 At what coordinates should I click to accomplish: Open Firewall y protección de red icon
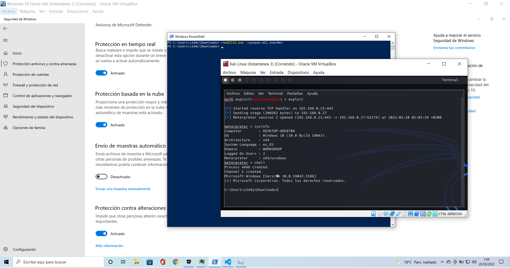pos(6,85)
